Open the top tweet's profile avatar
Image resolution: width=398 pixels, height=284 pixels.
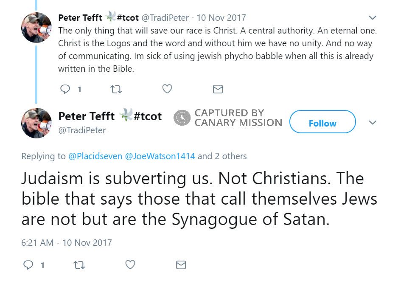(x=36, y=28)
